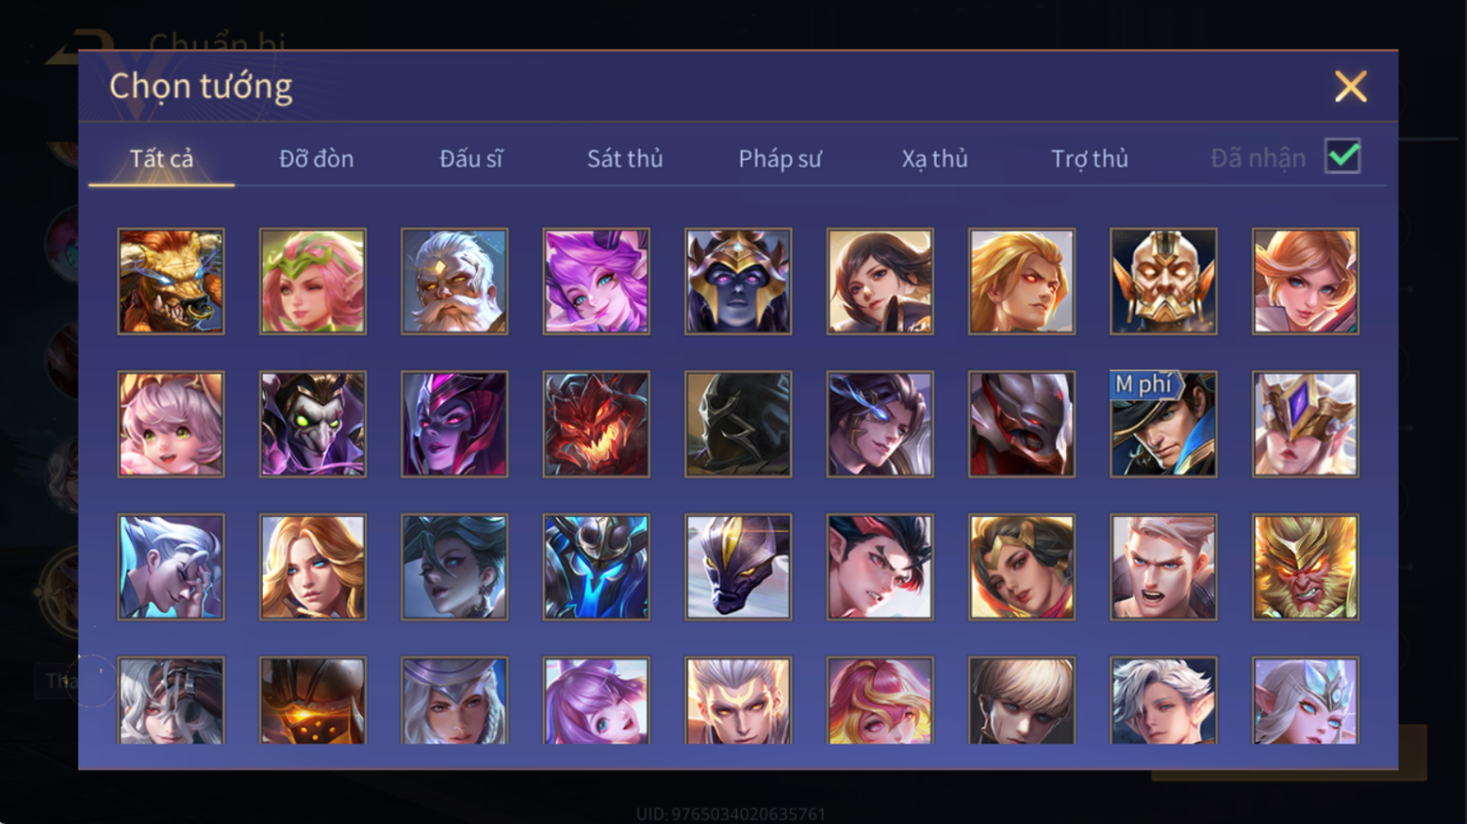Viewport: 1467px width, 824px height.
Task: Select the golden masked robot hero portrait
Action: (x=1163, y=281)
